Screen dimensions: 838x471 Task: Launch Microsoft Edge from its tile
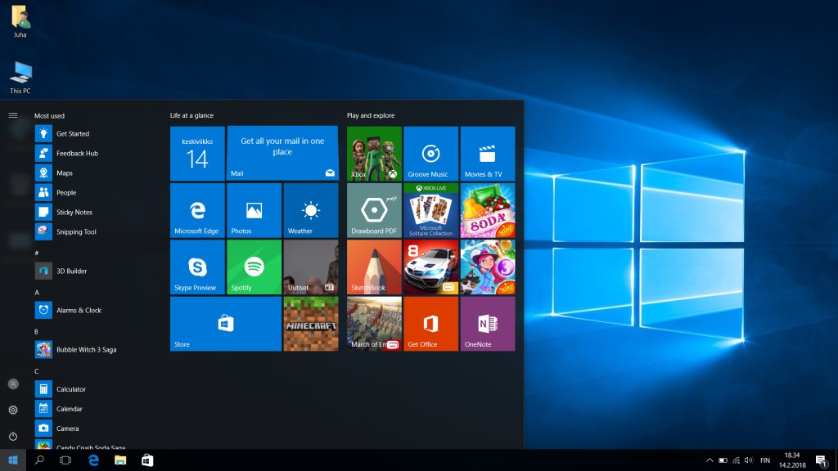(x=197, y=210)
